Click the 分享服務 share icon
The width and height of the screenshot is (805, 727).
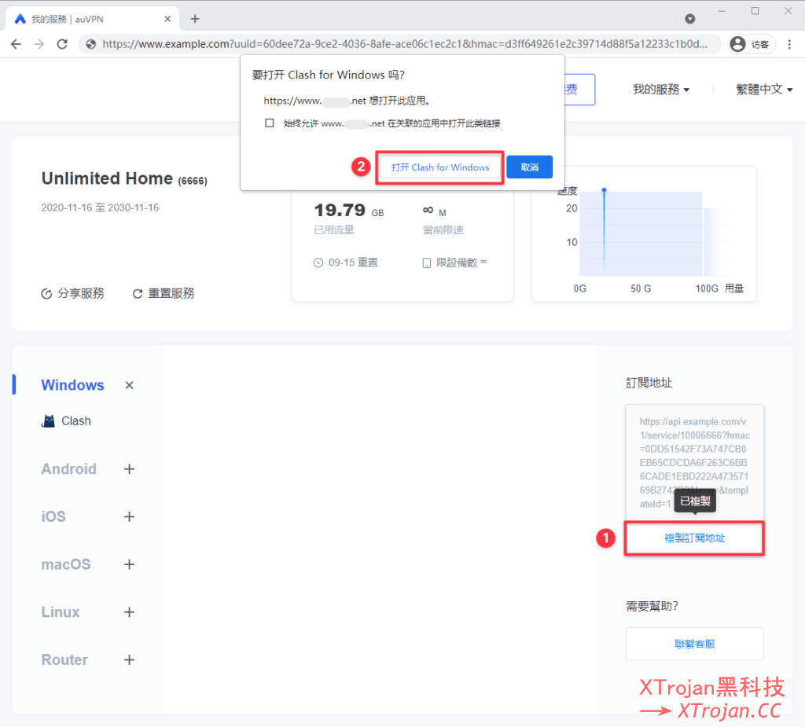pyautogui.click(x=47, y=293)
